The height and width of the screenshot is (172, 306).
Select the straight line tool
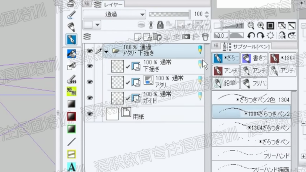tap(71, 142)
